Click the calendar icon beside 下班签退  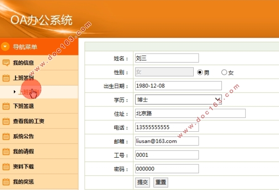tap(6, 106)
